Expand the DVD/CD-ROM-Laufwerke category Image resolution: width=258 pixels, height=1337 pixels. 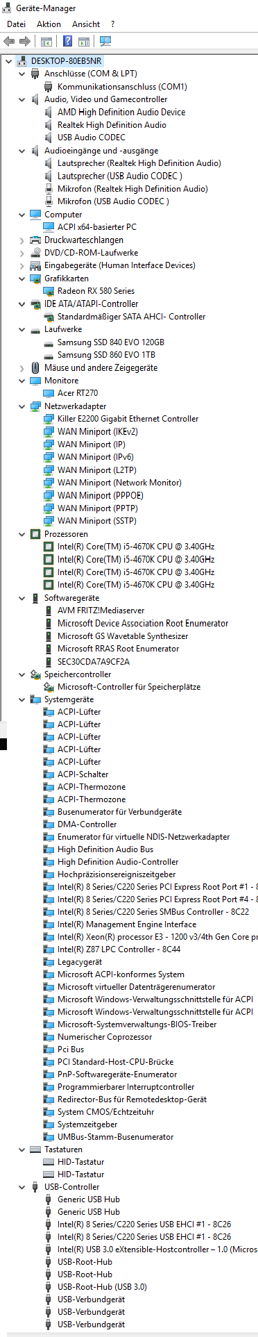click(x=21, y=253)
